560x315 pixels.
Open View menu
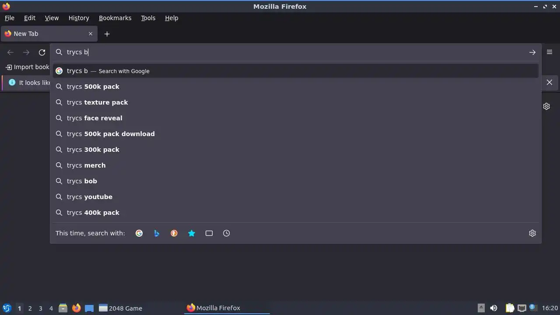click(x=52, y=18)
